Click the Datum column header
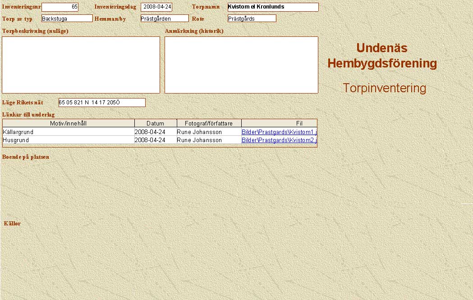 (x=155, y=123)
